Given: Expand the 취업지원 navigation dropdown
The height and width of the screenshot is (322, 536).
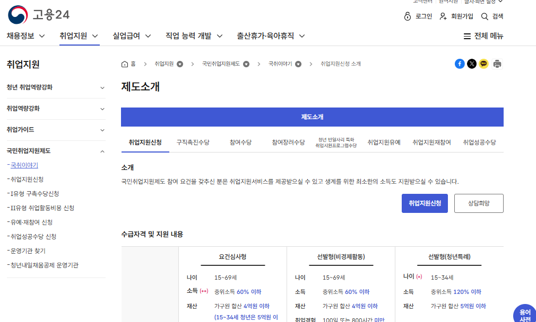Looking at the screenshot, I should [79, 36].
